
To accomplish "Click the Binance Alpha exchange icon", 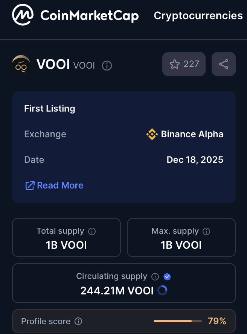I will point(151,134).
